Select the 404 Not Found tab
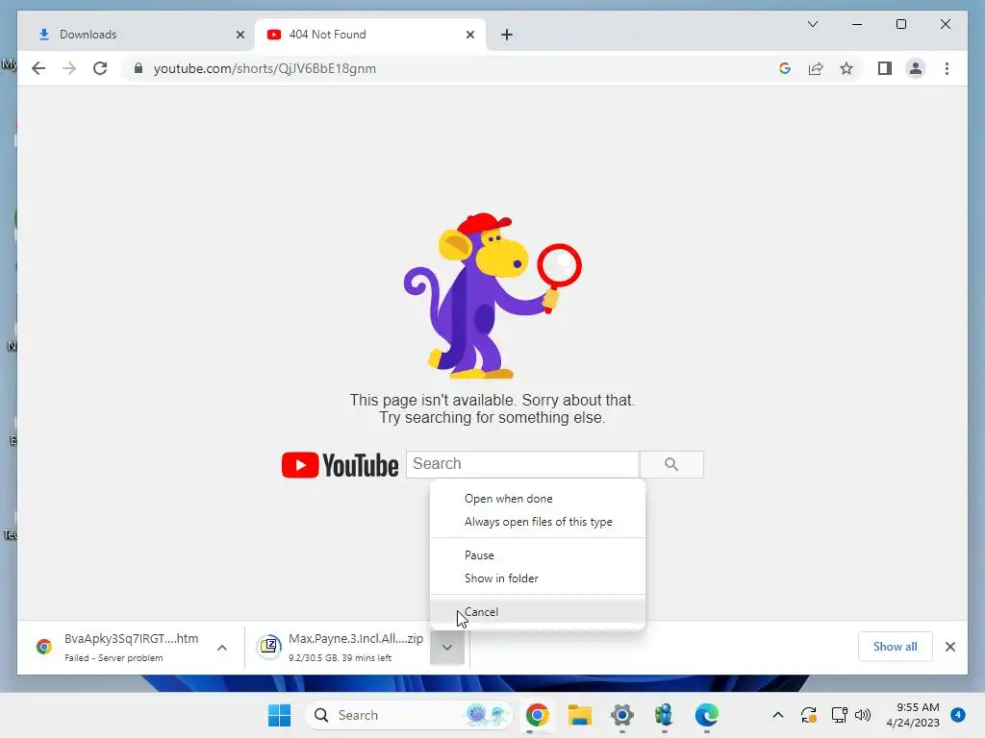The height and width of the screenshot is (738, 985). point(370,35)
